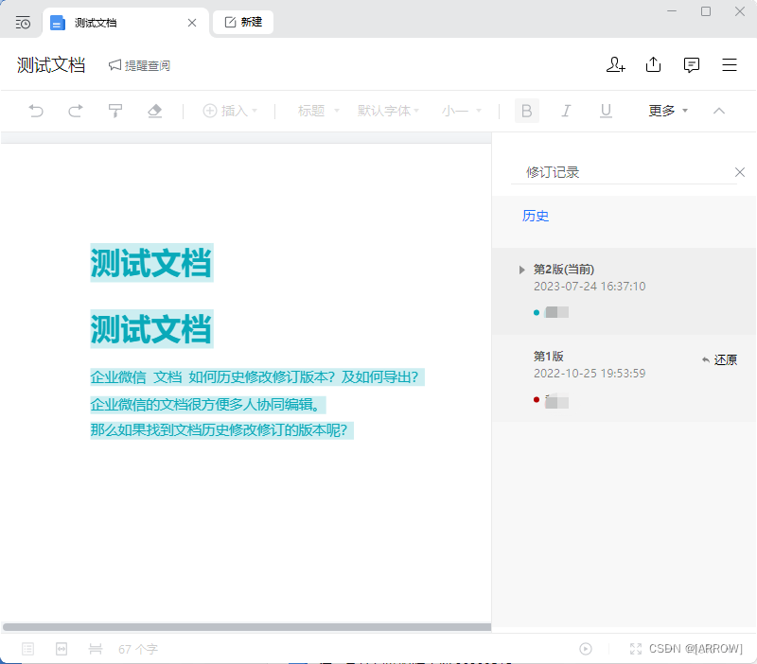Open the 更多 more options dropdown
Screen dimensions: 757x664
click(668, 111)
